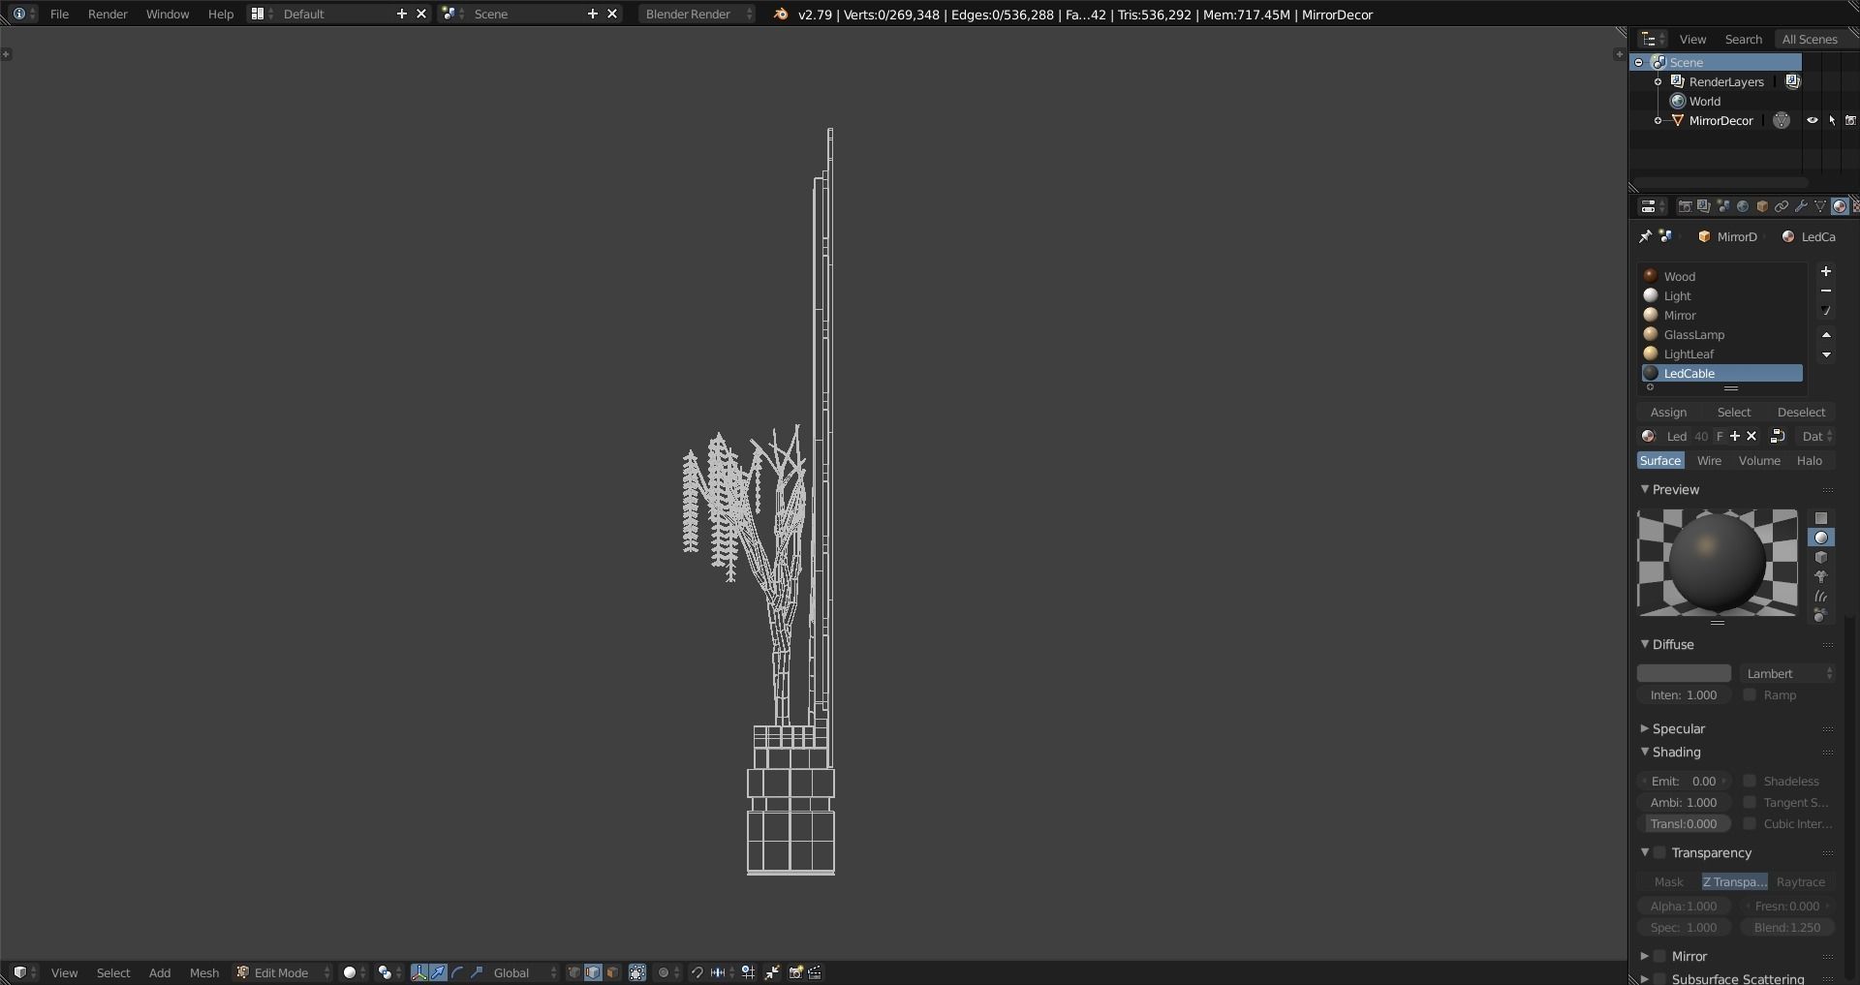Click the scale manipulator icon
1860x985 pixels.
click(x=477, y=972)
